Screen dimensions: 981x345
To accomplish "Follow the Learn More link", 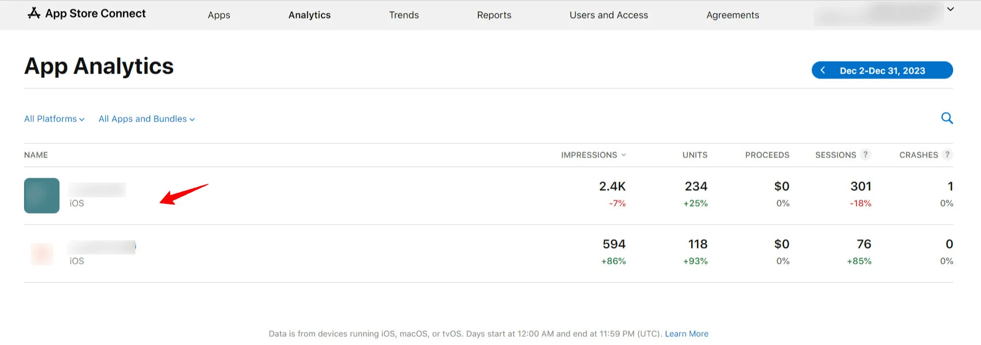I will [x=686, y=334].
